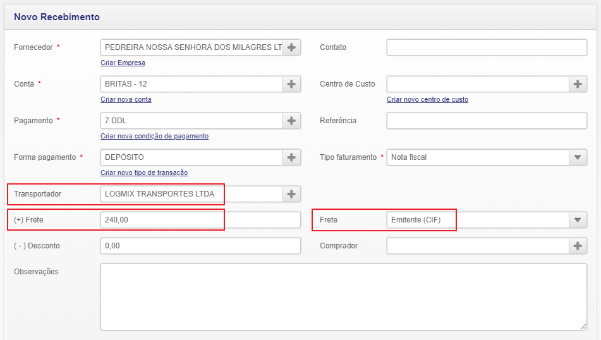Click plus icon next to Comprador field
The image size is (601, 340).
(578, 246)
